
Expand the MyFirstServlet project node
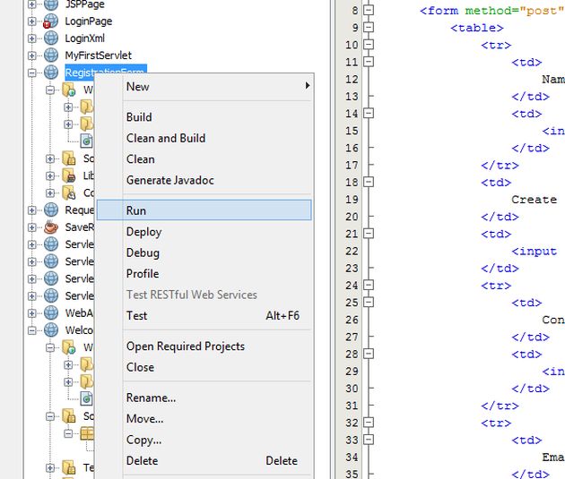(32, 56)
